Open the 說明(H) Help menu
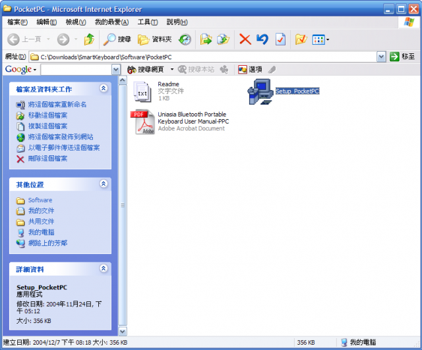 177,22
